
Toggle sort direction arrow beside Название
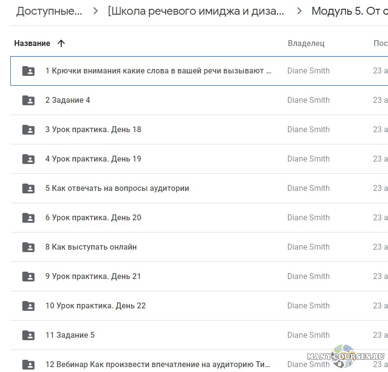coord(61,44)
